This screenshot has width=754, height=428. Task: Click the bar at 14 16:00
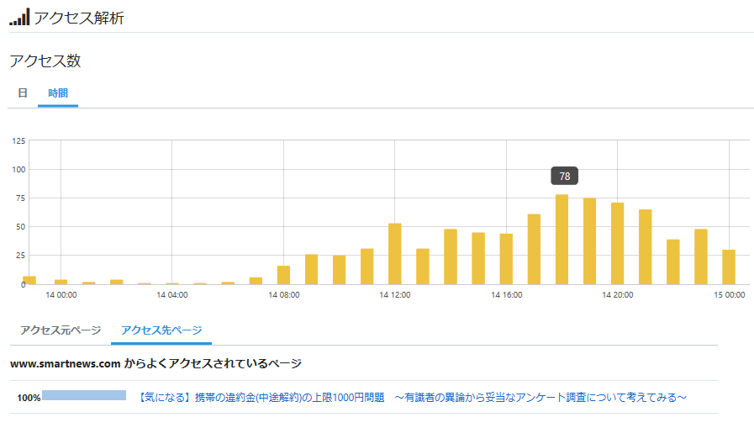point(506,259)
